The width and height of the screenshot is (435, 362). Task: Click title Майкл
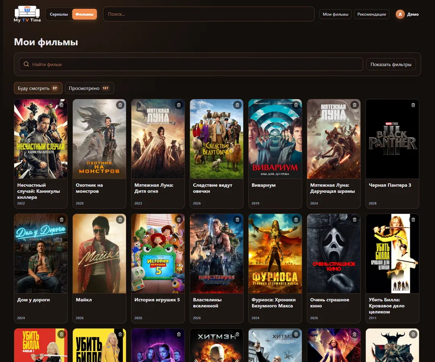coord(84,300)
